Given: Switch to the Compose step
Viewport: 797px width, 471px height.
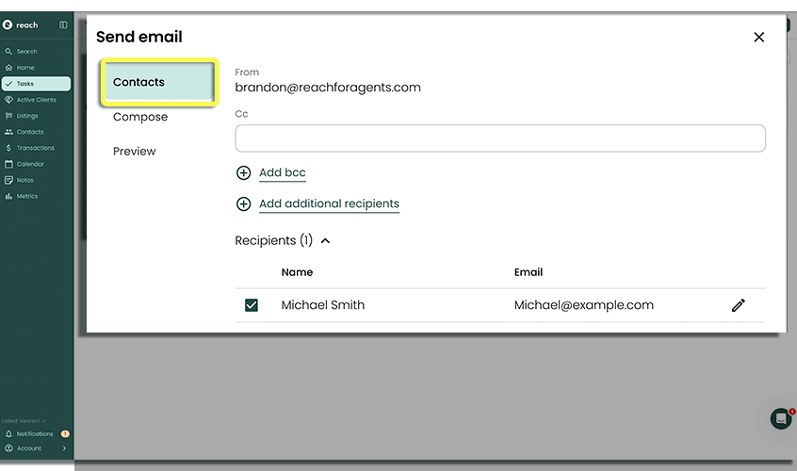Looking at the screenshot, I should [140, 117].
